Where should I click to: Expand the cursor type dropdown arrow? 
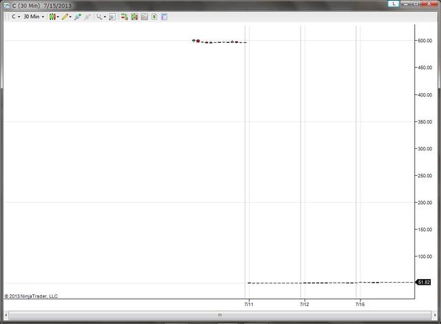105,17
